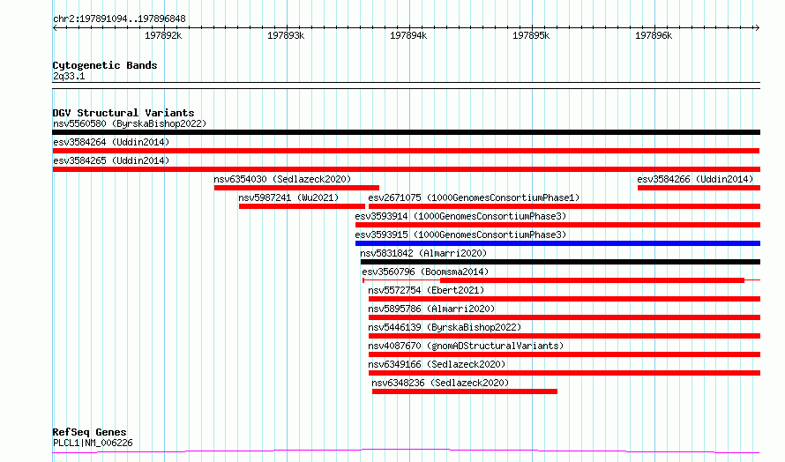The image size is (785, 462).
Task: Select the 2q33.1 band label
Action: 69,76
